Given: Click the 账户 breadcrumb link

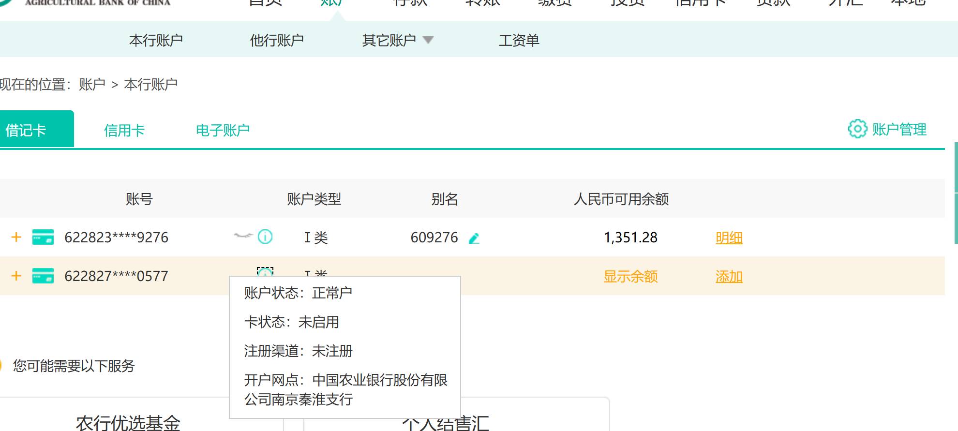Looking at the screenshot, I should pyautogui.click(x=92, y=85).
